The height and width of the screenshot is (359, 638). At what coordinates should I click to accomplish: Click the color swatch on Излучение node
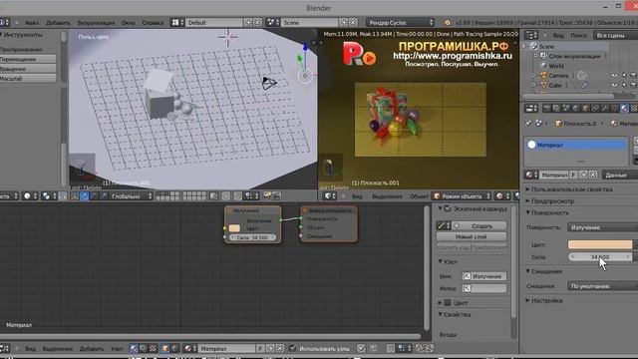pyautogui.click(x=234, y=228)
